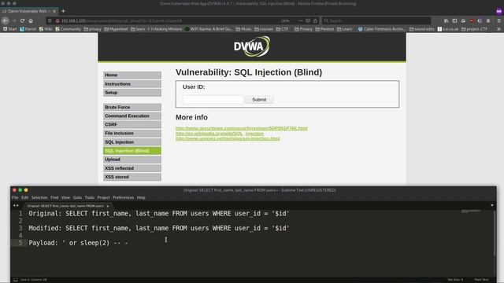Open the Start bookmark
The height and width of the screenshot is (283, 504).
coord(9,29)
